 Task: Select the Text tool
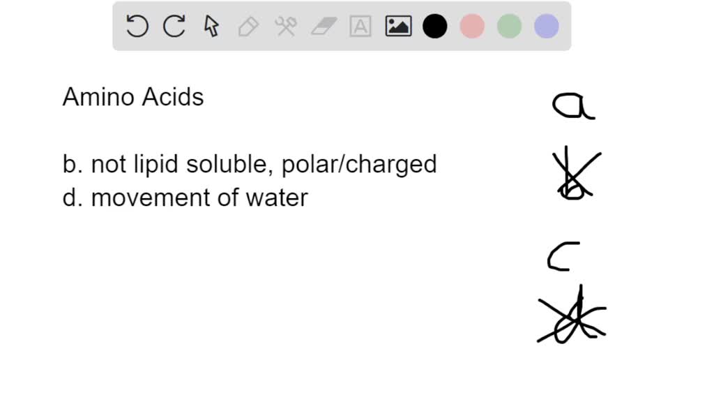(360, 26)
